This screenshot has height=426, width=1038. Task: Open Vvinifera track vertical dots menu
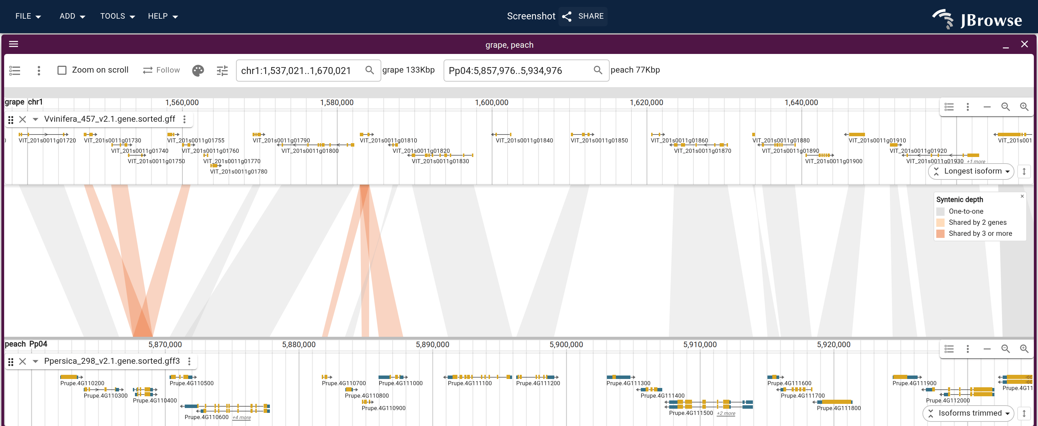[x=184, y=119]
